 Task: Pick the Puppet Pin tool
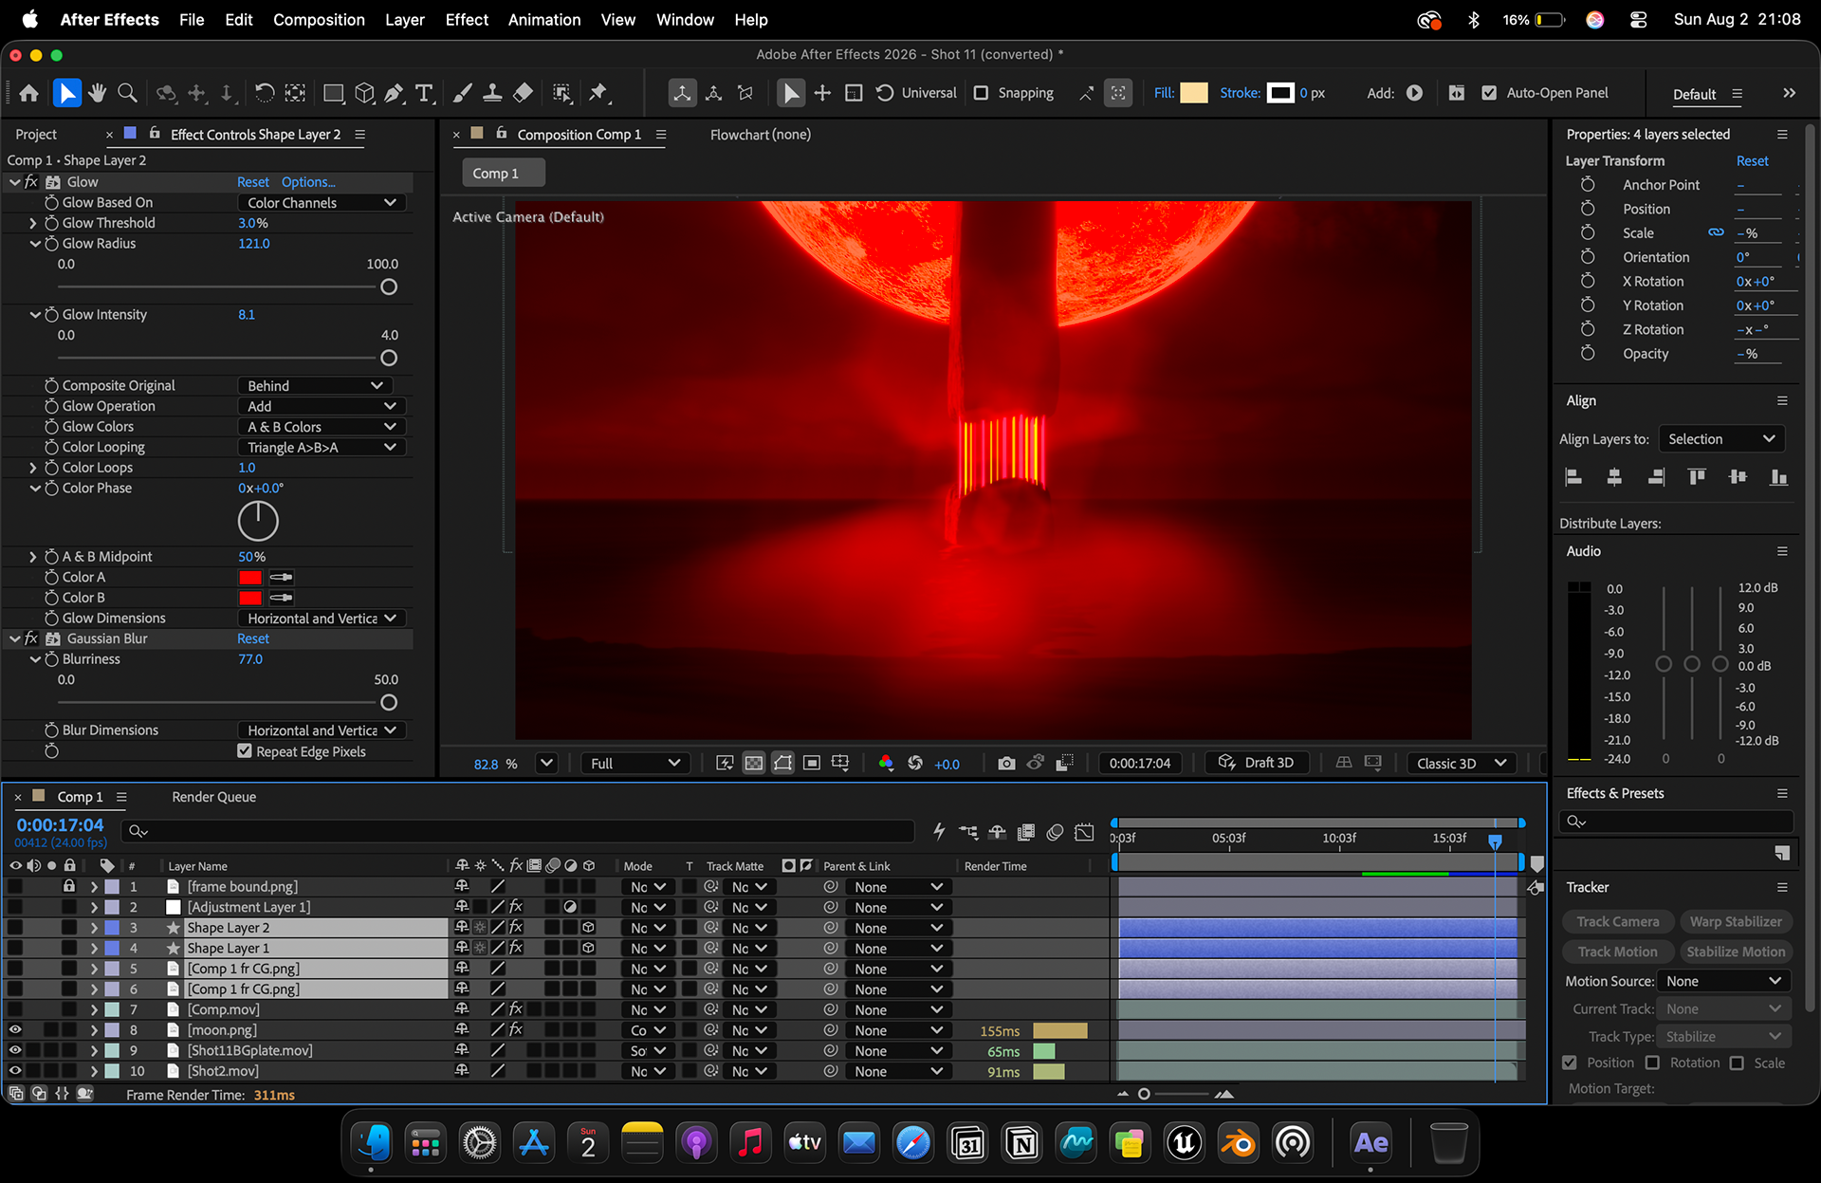tap(598, 93)
